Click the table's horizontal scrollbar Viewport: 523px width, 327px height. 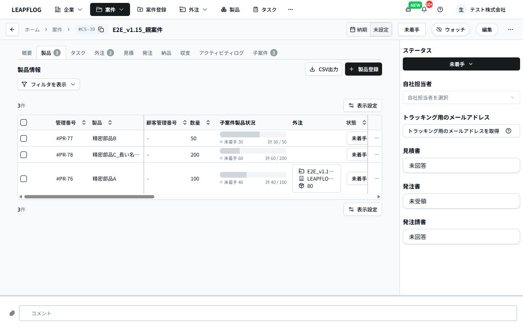[x=89, y=197]
